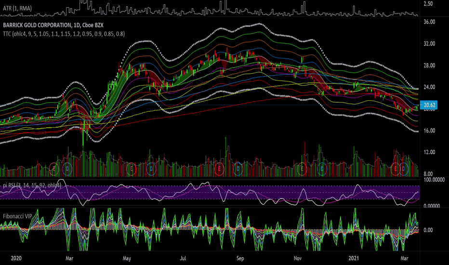Screen dimensions: 449x265
Task: Open the March 2020 dividend D marker
Action: pos(67,169)
